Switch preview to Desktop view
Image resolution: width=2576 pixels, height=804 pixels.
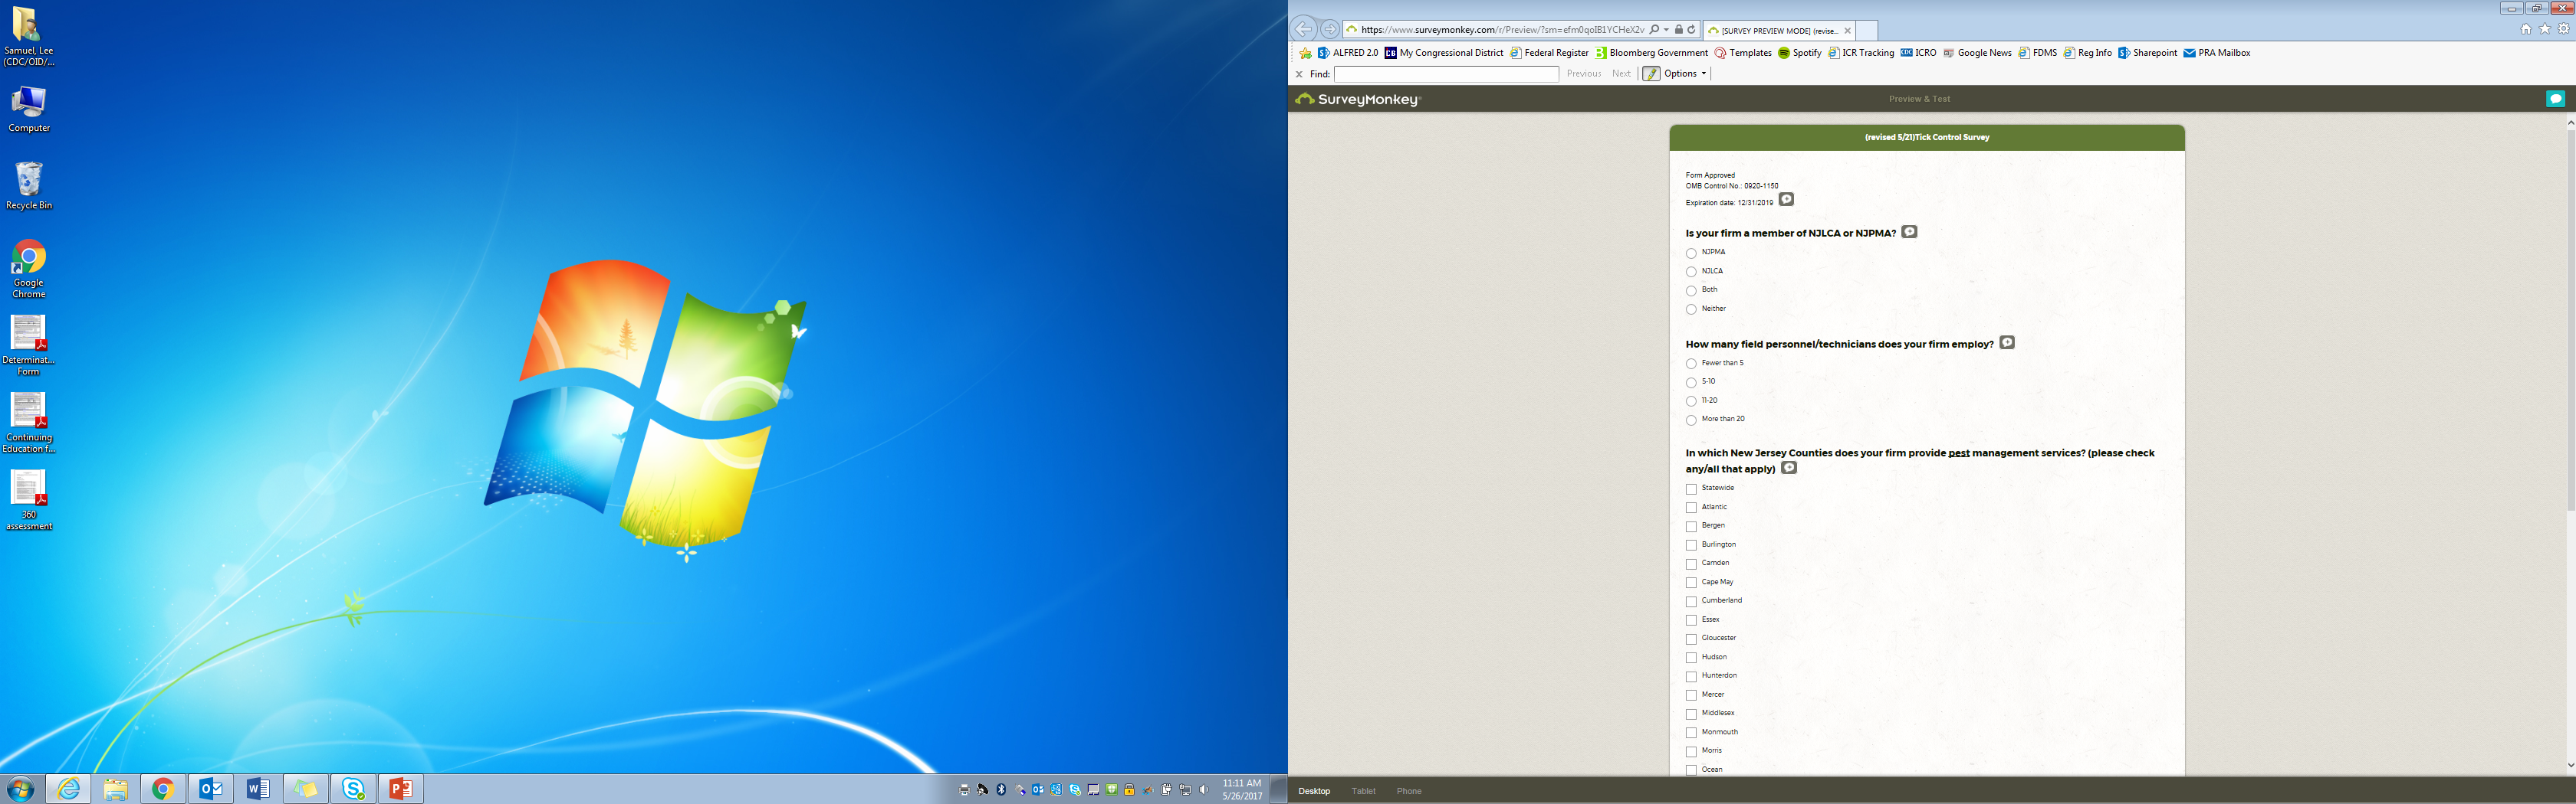[1314, 791]
